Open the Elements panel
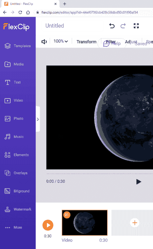This screenshot has width=153, height=249. tap(17, 155)
